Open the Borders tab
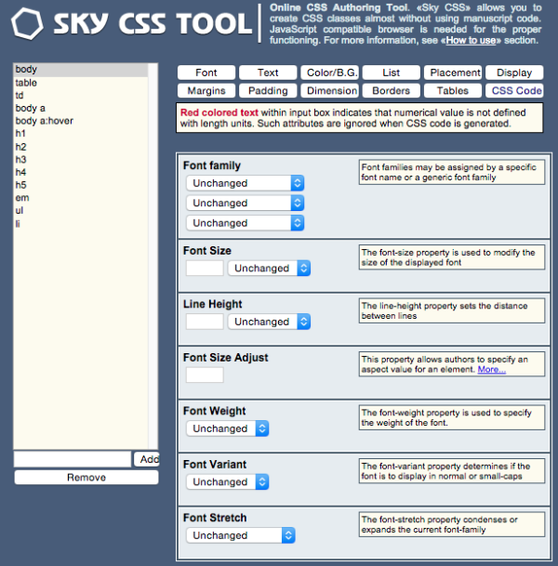 click(392, 90)
